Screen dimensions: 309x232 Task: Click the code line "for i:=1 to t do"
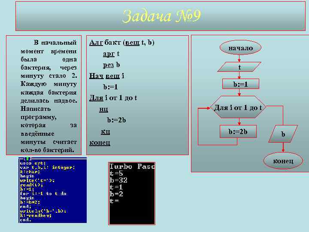[43, 193]
